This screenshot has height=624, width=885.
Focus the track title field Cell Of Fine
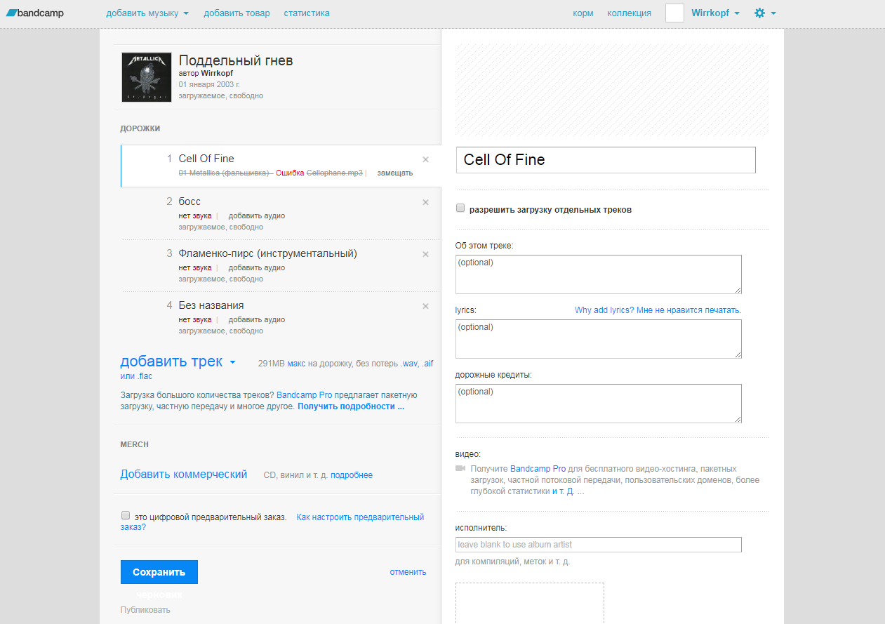pos(606,160)
